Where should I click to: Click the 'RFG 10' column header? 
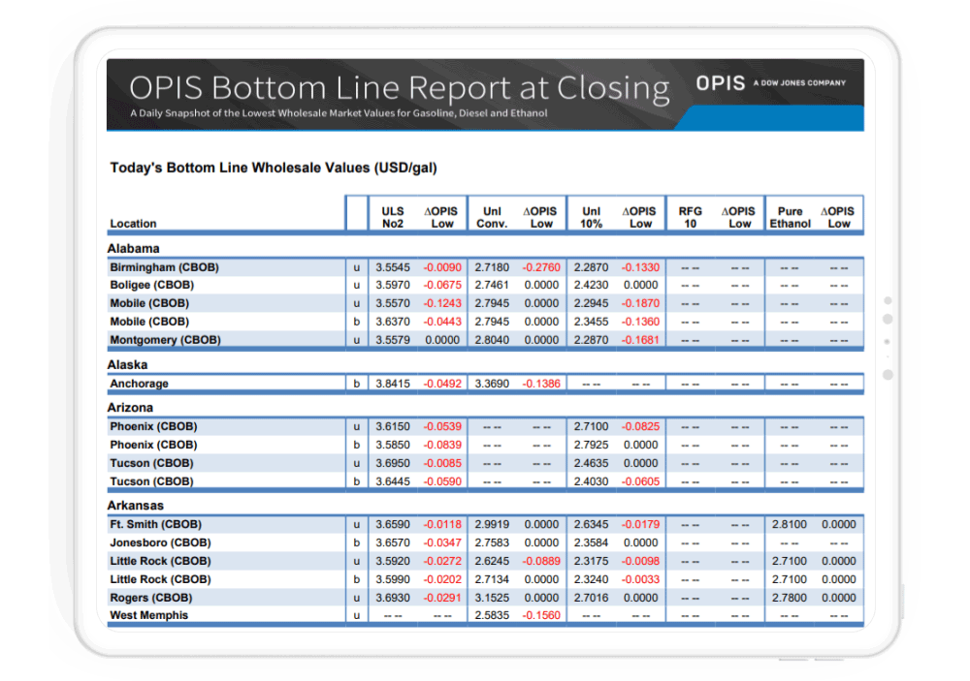[x=691, y=218]
